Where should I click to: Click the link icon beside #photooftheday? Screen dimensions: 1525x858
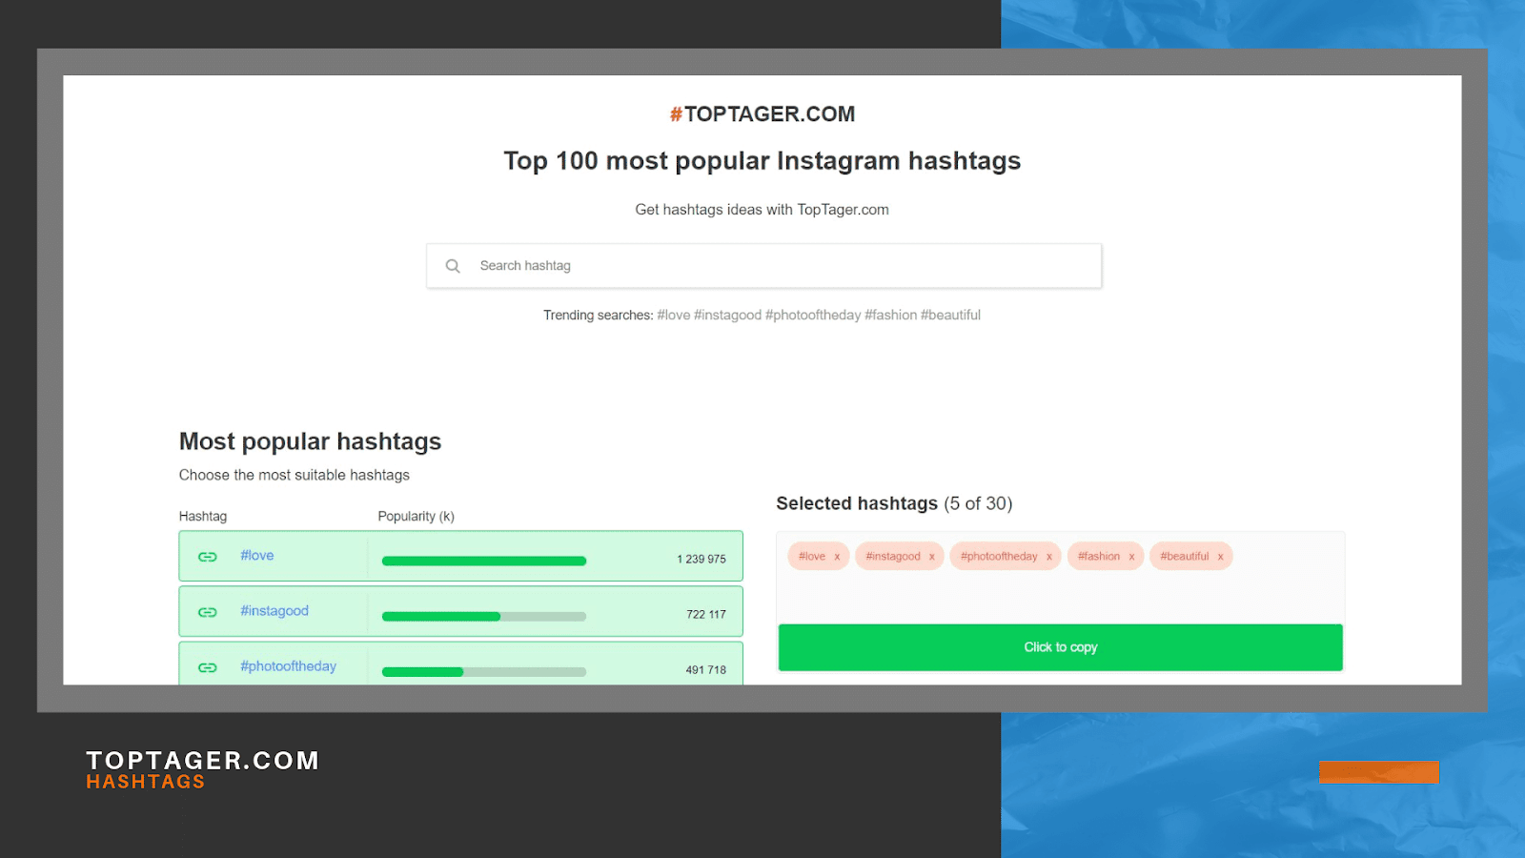pyautogui.click(x=208, y=667)
